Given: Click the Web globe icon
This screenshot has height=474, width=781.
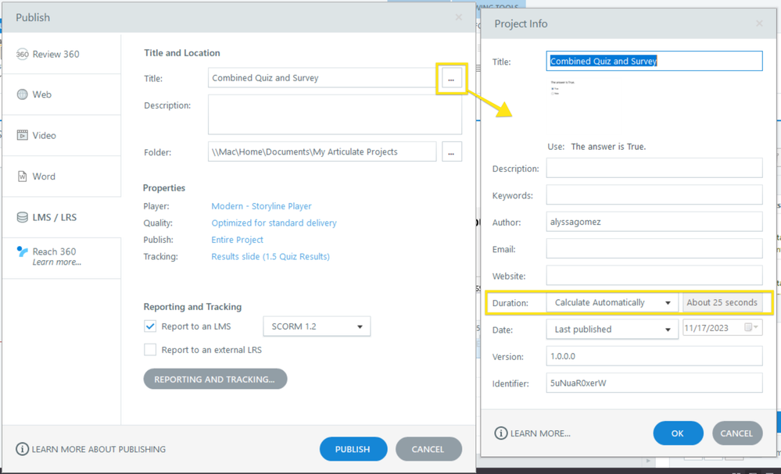Looking at the screenshot, I should [23, 94].
